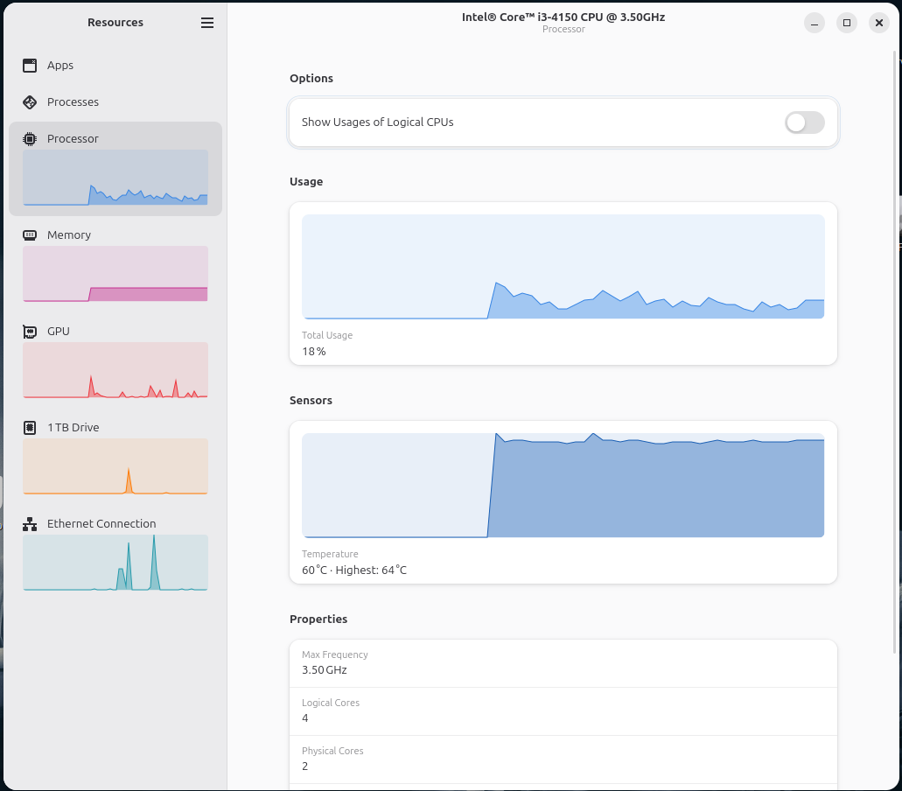This screenshot has height=791, width=902.
Task: Enable Show Usages of Logical CPUs switch
Action: pos(804,122)
